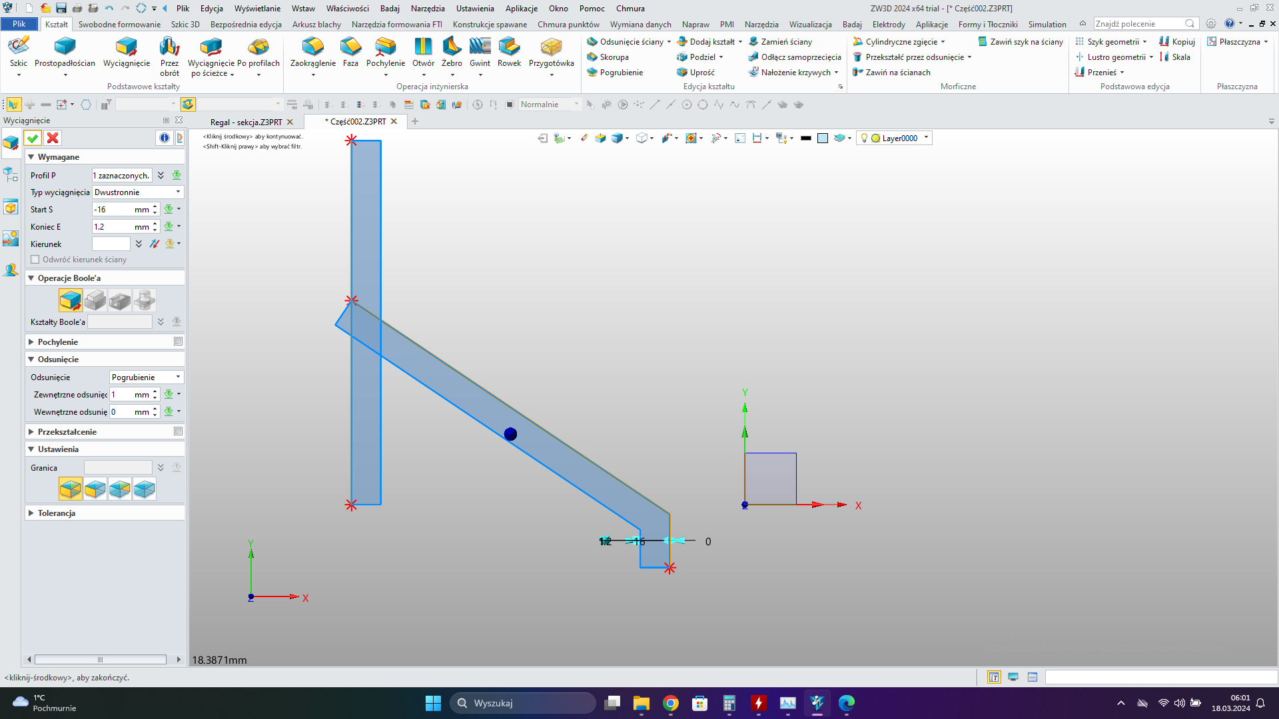Select Zamień ściany tool
Image resolution: width=1279 pixels, height=719 pixels.
[x=780, y=42]
